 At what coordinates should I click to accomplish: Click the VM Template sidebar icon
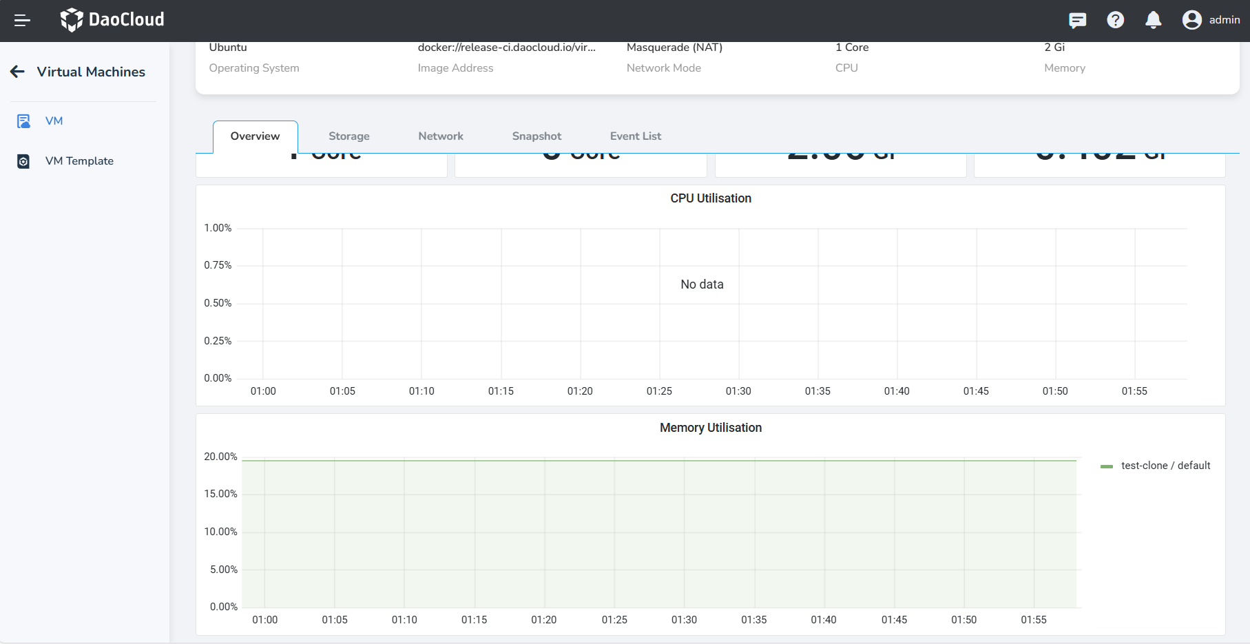click(23, 161)
